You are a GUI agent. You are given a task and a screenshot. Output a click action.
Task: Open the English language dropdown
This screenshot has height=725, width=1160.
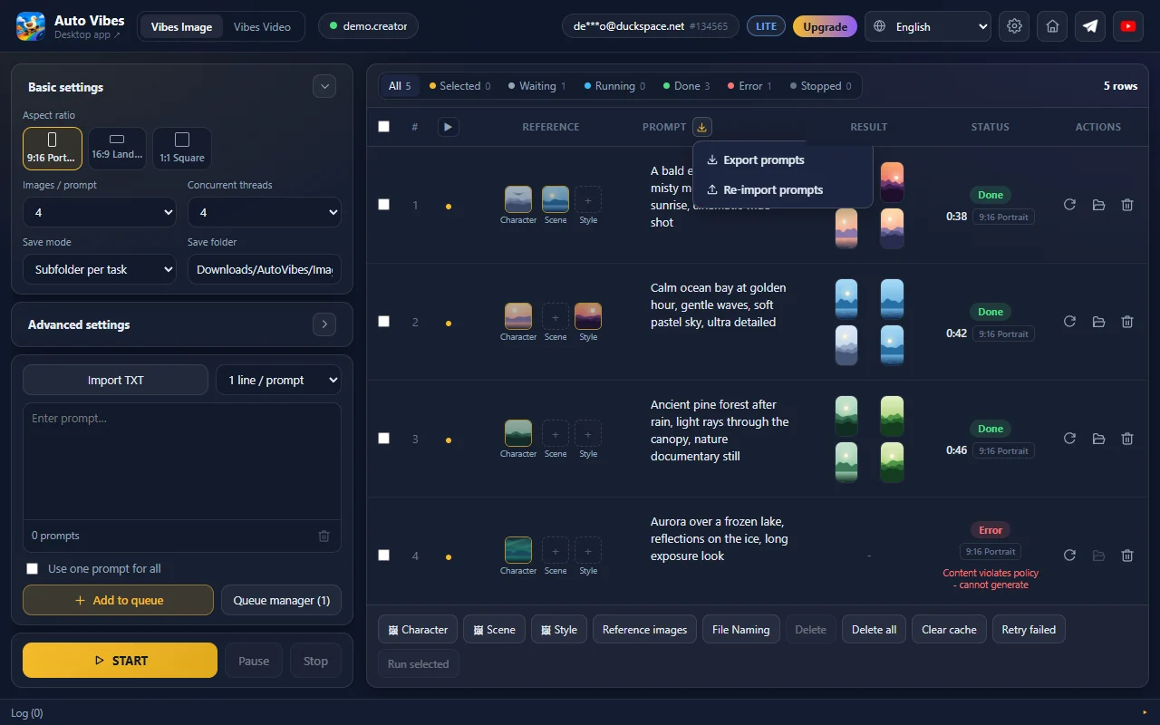click(x=928, y=26)
